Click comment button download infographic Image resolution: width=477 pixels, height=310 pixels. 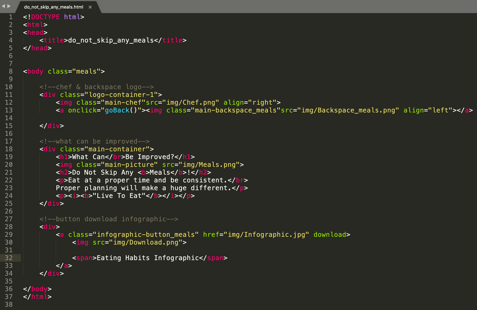coord(109,219)
